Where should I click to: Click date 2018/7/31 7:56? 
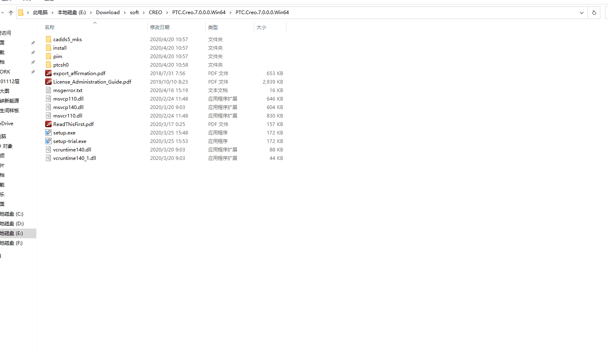(167, 73)
